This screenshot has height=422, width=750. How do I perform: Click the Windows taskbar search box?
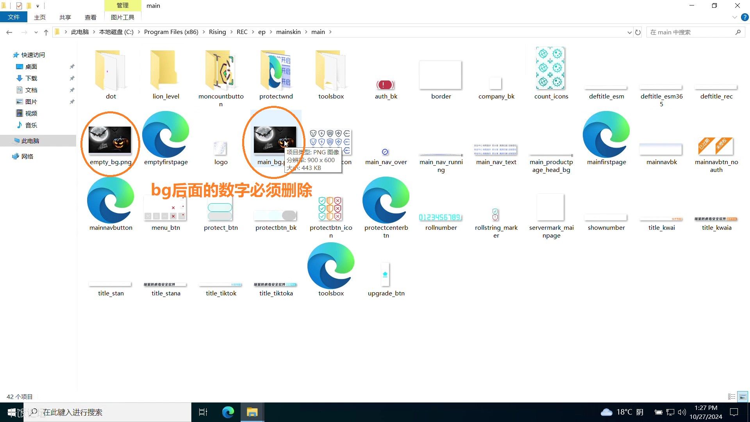(x=107, y=412)
